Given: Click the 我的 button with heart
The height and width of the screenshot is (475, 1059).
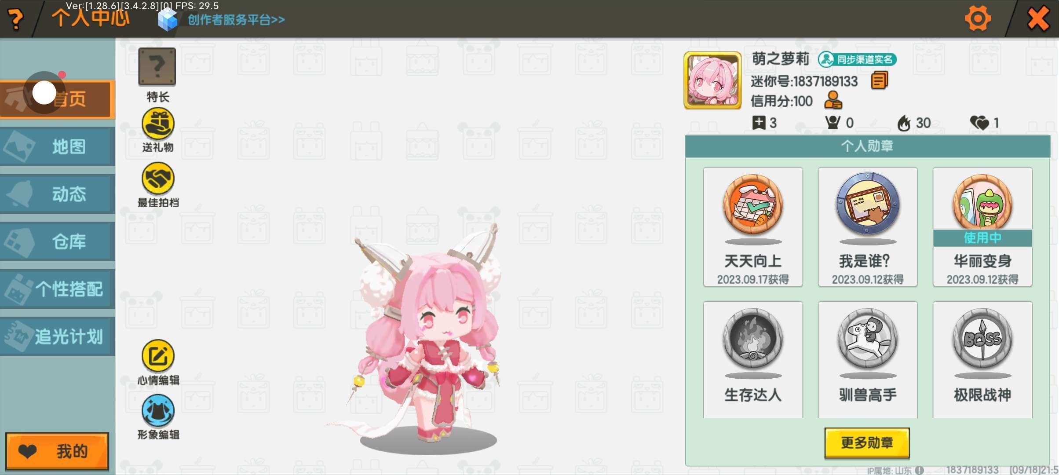Looking at the screenshot, I should (x=57, y=451).
